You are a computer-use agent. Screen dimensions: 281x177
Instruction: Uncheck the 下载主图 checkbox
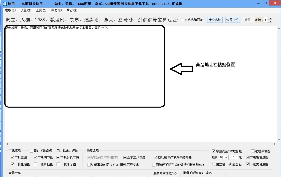pyautogui.click(x=12, y=157)
